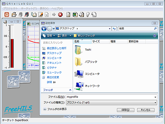165x124 pixels.
Task: Sort by the 種類 column header
Action: coord(118,41)
